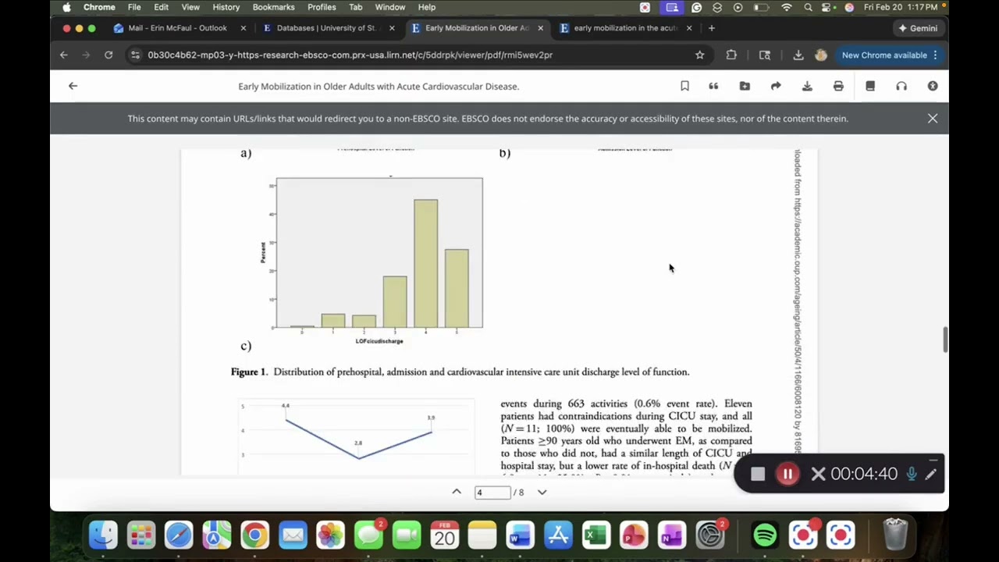Image resolution: width=999 pixels, height=562 pixels.
Task: Launch Spotify from the Dock
Action: click(765, 535)
